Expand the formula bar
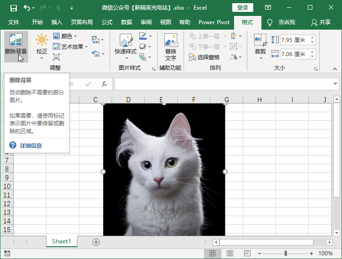342x259 pixels. pos(336,83)
